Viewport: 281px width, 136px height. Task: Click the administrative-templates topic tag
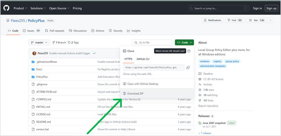pyautogui.click(x=213, y=66)
